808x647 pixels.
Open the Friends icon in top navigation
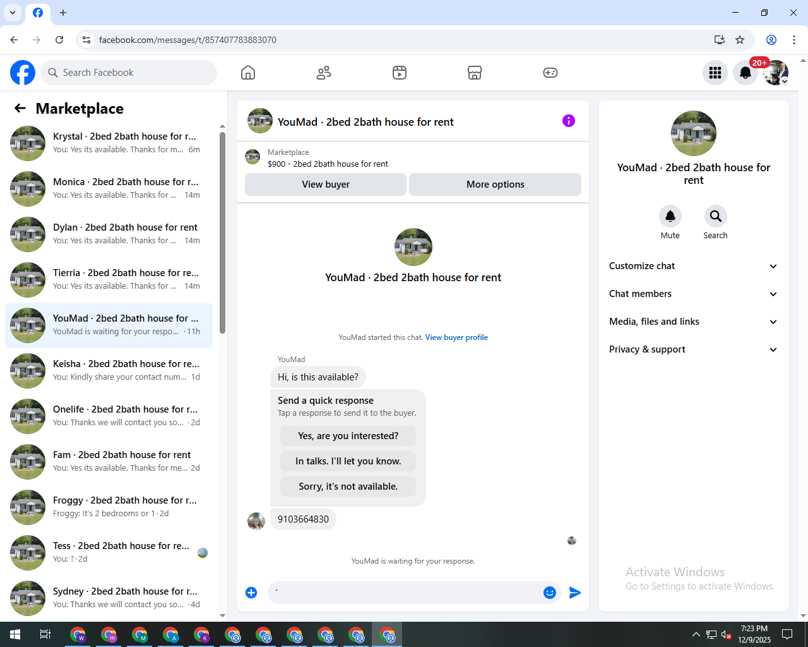(x=324, y=73)
